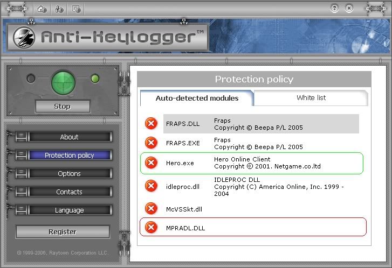Select the McVSSkt.dll module name
The height and width of the screenshot is (268, 392).
click(184, 209)
